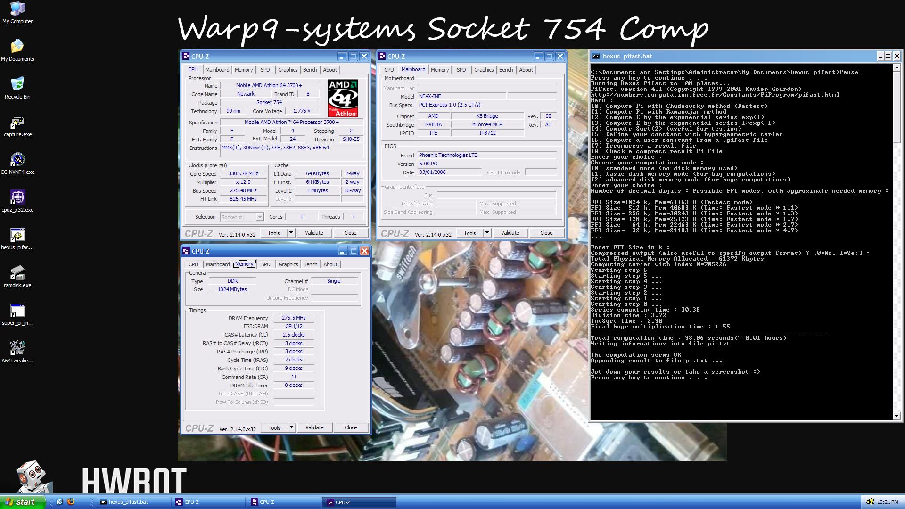This screenshot has height=509, width=905.
Task: Open SPD tab in CPU window
Action: pyautogui.click(x=265, y=70)
